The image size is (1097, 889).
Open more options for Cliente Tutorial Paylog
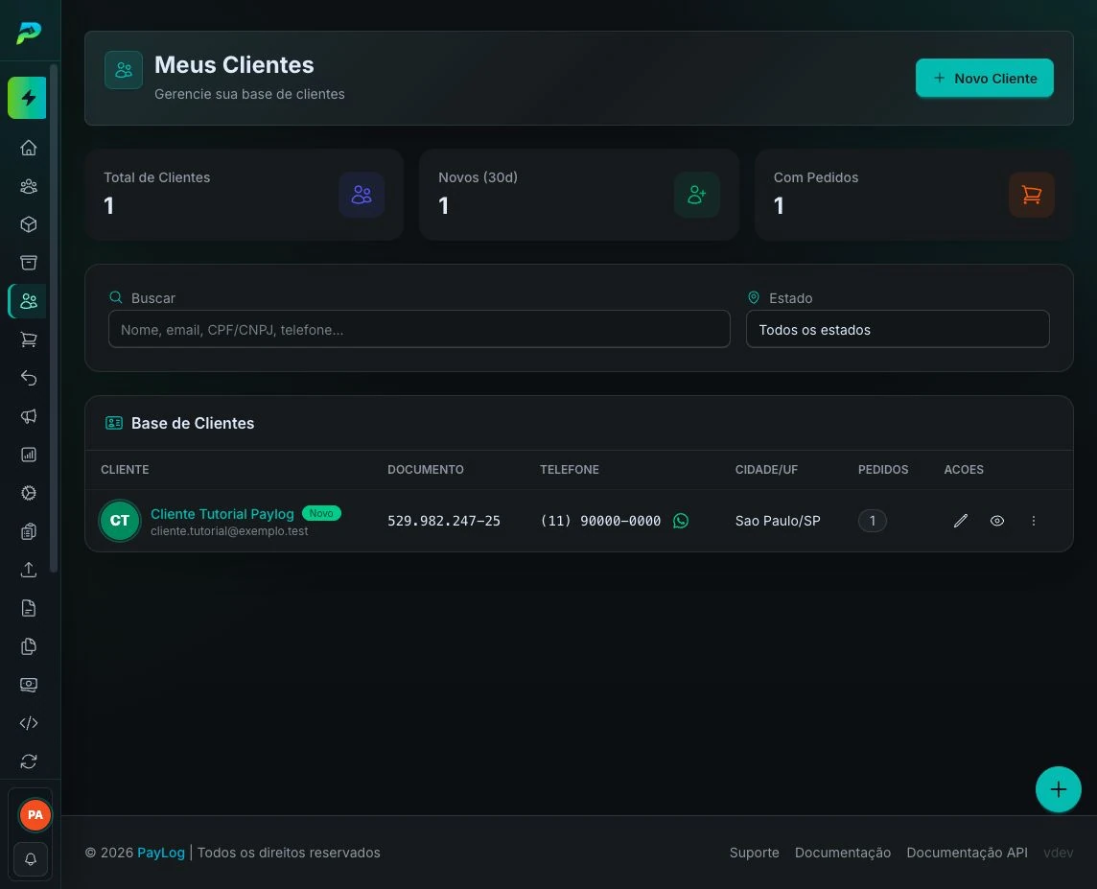[x=1034, y=521]
